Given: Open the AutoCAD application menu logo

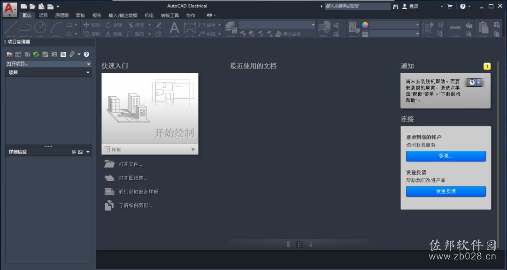Looking at the screenshot, I should tap(10, 9).
